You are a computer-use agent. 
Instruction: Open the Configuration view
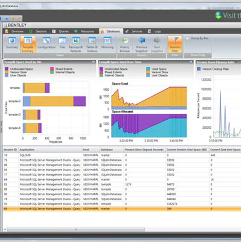pos(47,43)
